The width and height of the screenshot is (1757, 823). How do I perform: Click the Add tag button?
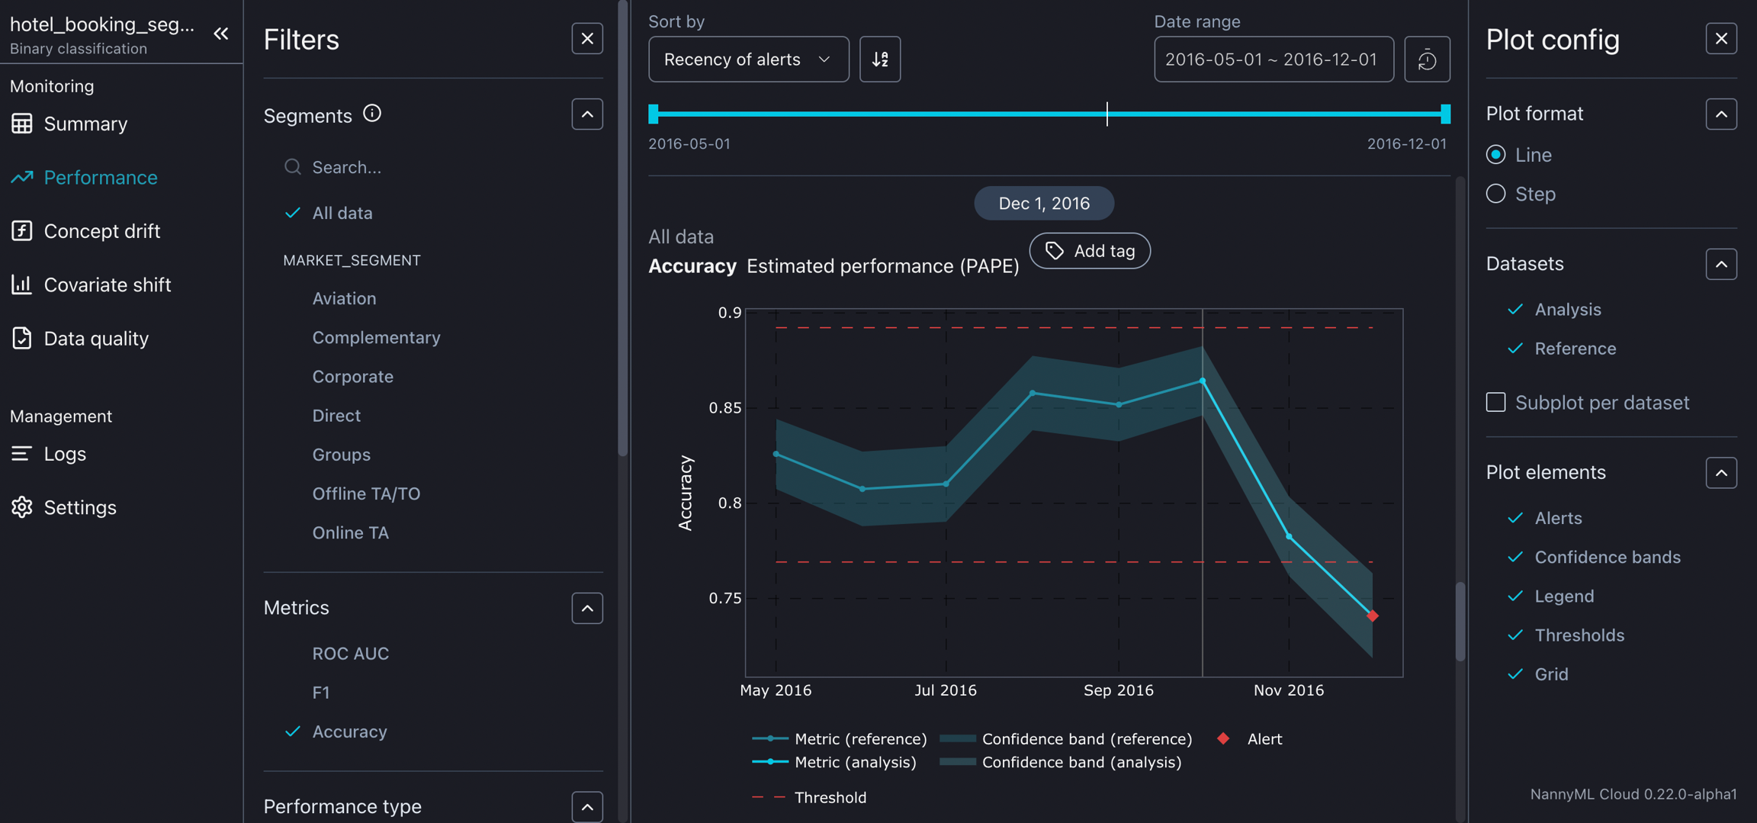tap(1090, 251)
